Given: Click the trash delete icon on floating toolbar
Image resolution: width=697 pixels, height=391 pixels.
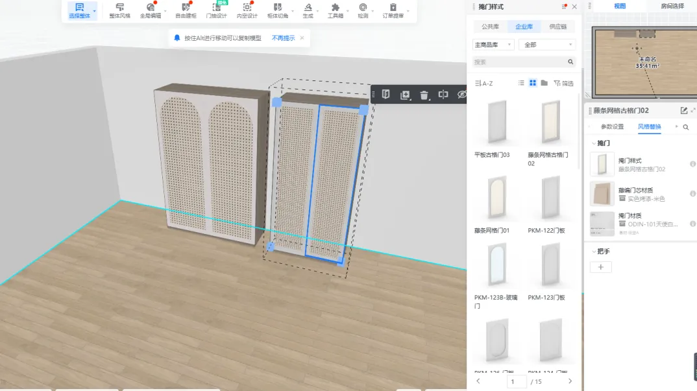Looking at the screenshot, I should click(424, 95).
